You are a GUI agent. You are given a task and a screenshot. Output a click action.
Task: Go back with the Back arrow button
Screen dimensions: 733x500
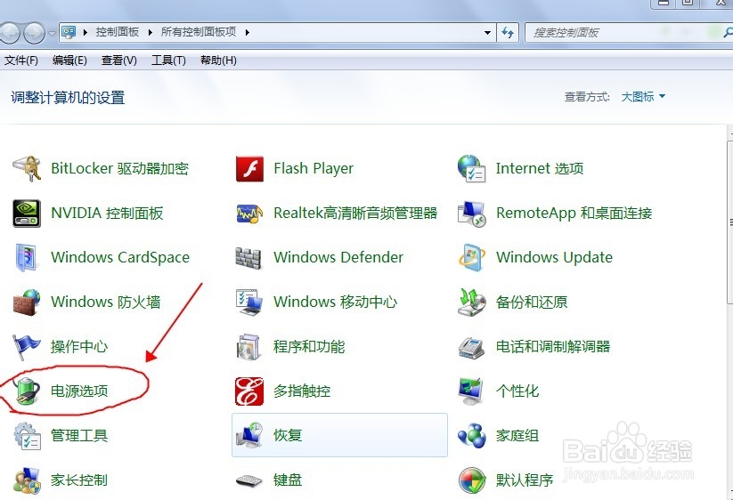9,33
